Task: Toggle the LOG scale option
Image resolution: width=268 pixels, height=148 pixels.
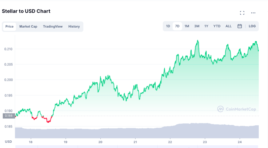Action: tap(252, 26)
